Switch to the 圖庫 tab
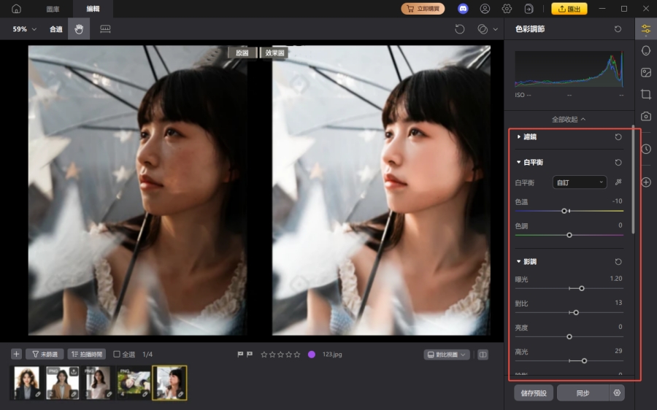This screenshot has height=410, width=657. pyautogui.click(x=53, y=9)
